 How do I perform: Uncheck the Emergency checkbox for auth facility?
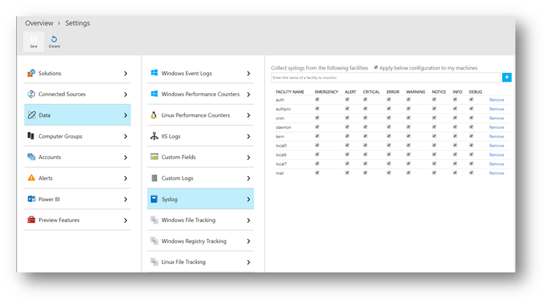coord(317,99)
